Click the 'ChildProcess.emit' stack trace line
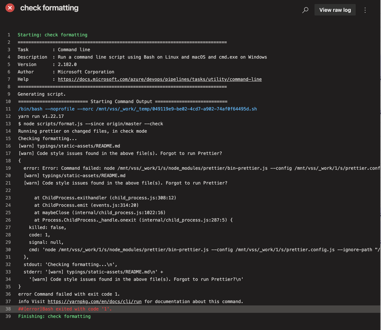The image size is (381, 330). point(86,205)
